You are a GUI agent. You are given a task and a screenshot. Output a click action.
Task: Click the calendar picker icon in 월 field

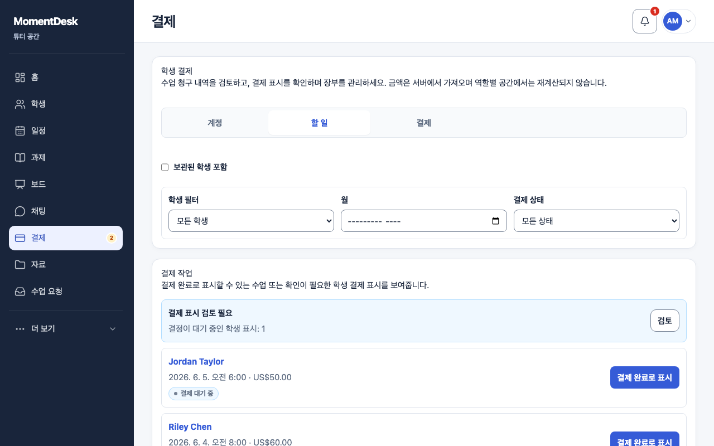click(496, 221)
